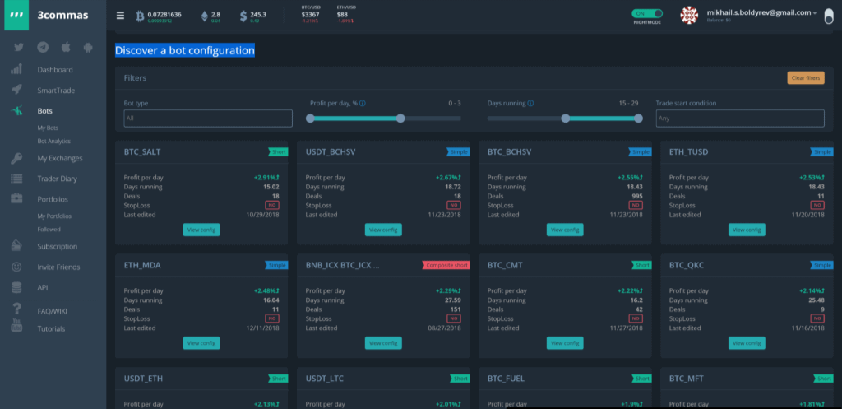The width and height of the screenshot is (842, 409).
Task: Open the Android app icon
Action: point(88,47)
